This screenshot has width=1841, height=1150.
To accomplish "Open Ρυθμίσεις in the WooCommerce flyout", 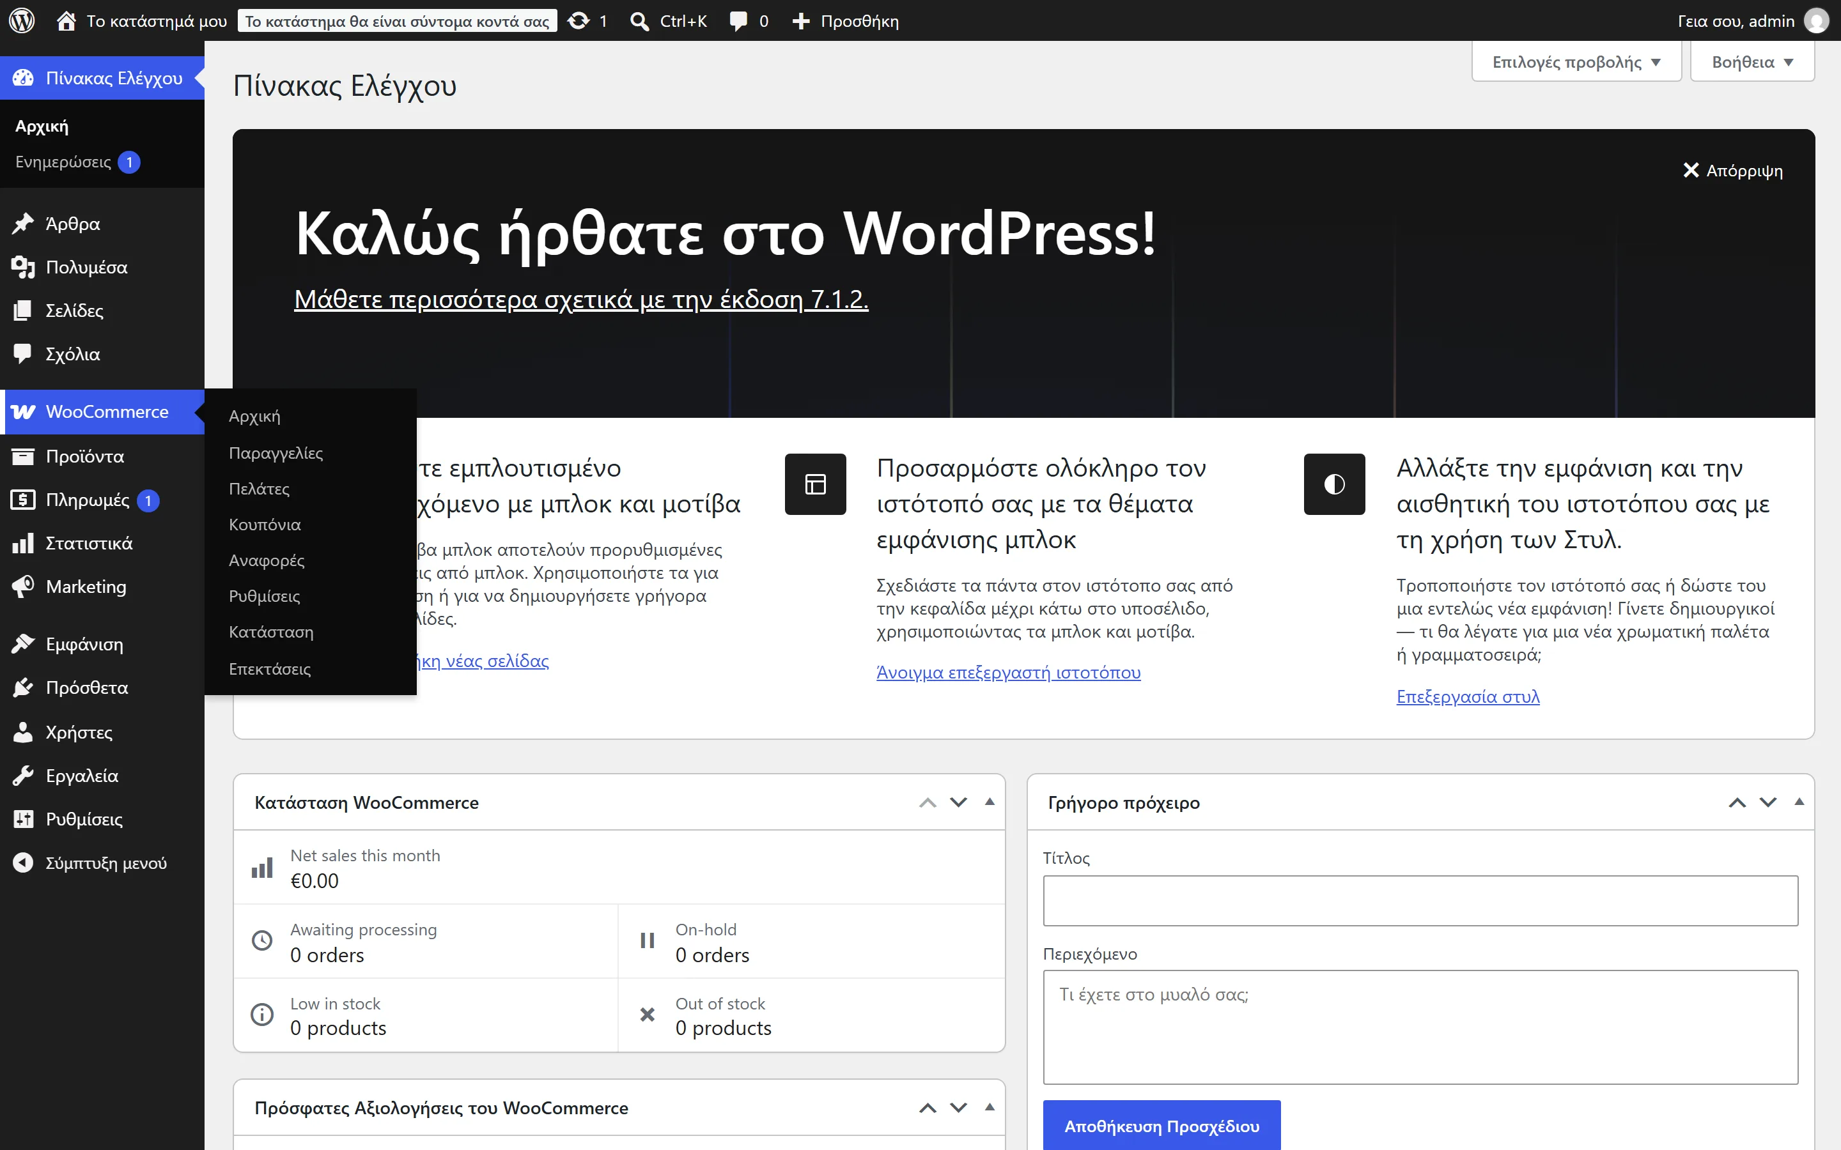I will [x=311, y=595].
